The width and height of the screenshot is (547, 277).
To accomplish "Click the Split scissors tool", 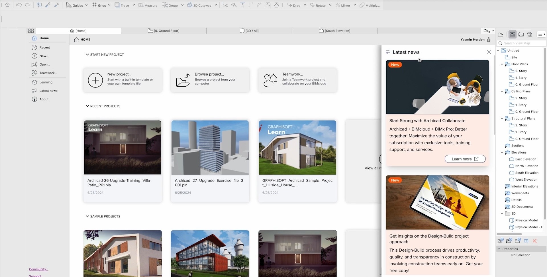I will point(225,5).
